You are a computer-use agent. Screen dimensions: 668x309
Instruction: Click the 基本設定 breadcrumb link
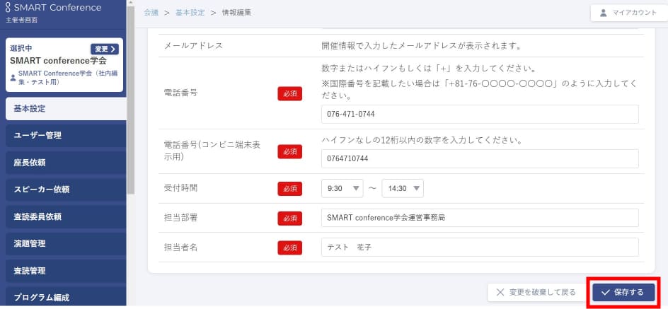point(189,13)
